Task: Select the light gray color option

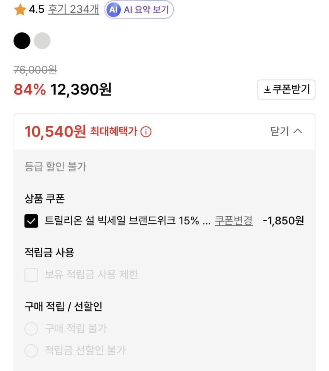Action: [42, 41]
